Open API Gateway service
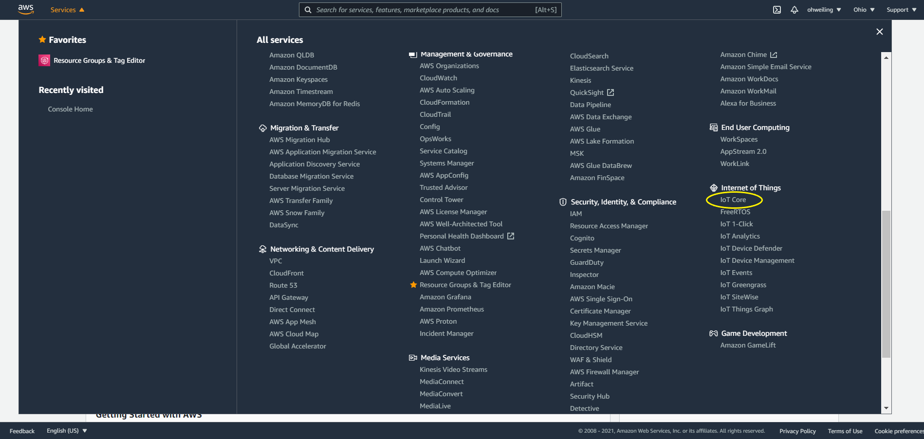Screen dimensions: 924x439 tap(289, 297)
